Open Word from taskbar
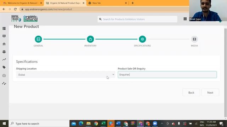 tap(118, 123)
